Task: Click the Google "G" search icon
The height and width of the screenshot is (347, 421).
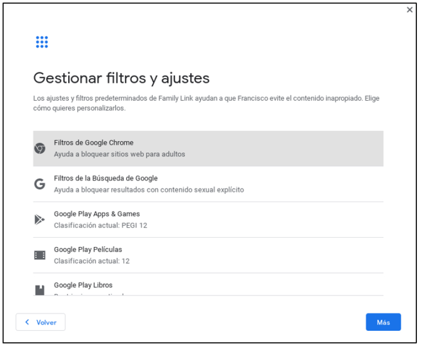Action: (40, 184)
